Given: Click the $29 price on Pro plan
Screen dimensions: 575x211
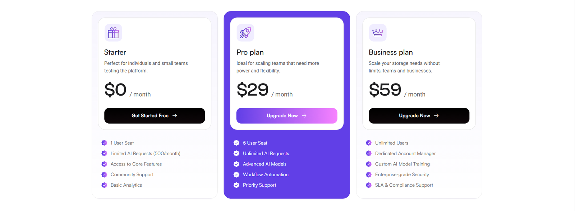Looking at the screenshot, I should click(x=253, y=90).
